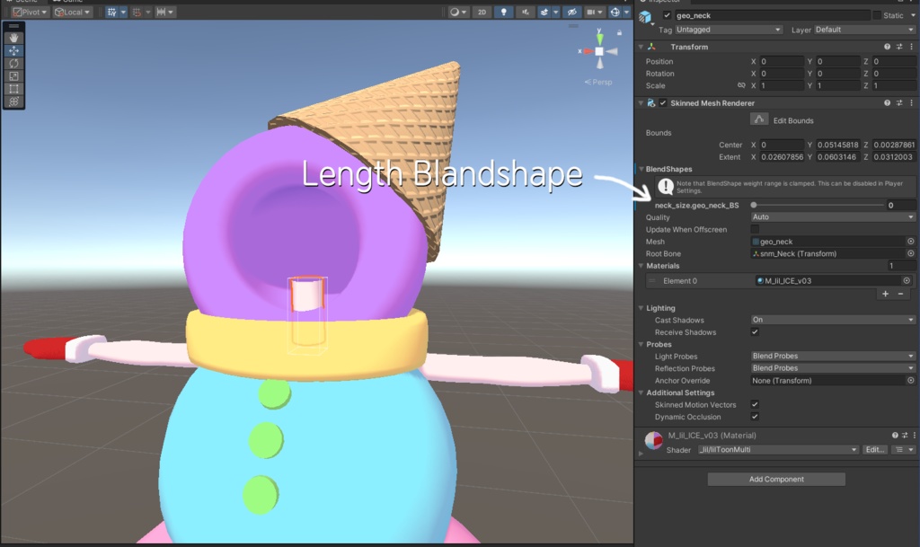Click the red X axis cone on gizmo
This screenshot has height=547, width=920.
pos(588,51)
